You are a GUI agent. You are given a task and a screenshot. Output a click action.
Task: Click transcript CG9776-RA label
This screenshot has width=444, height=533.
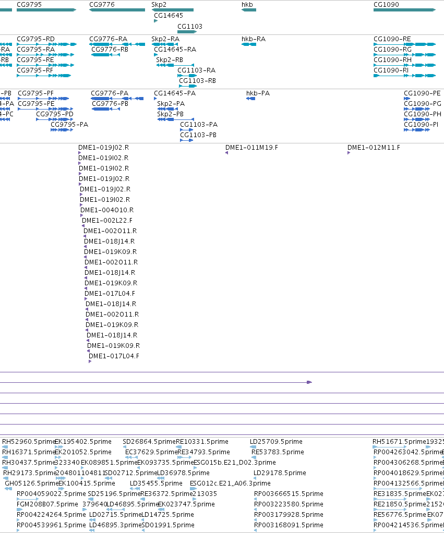108,39
